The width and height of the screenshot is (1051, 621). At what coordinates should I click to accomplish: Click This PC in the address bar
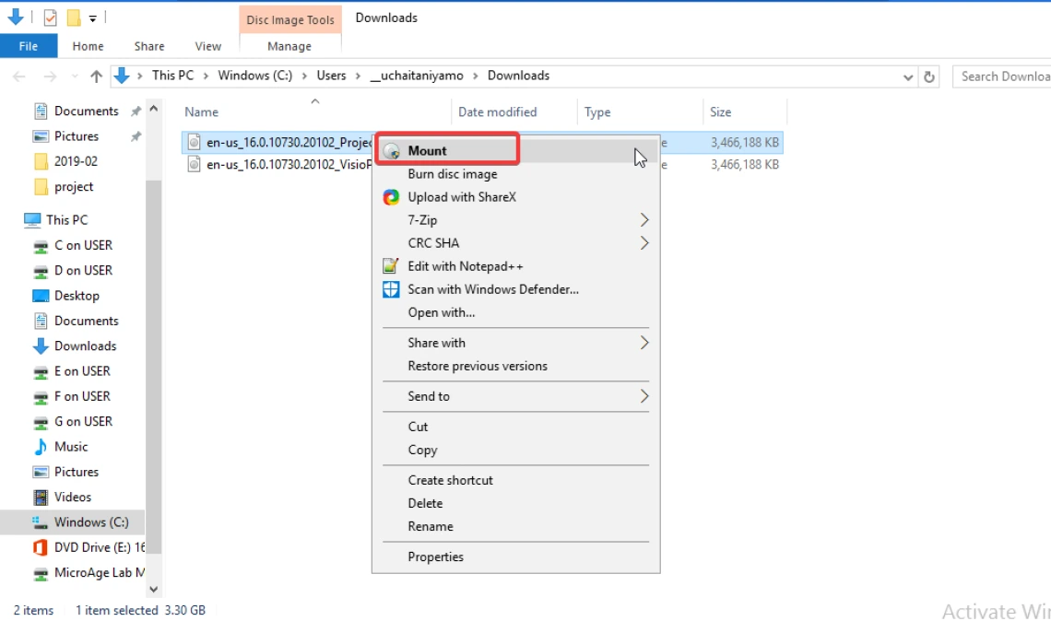pyautogui.click(x=173, y=76)
